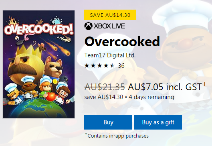
Task: Open the 36 ratings count
Action: coord(121,66)
